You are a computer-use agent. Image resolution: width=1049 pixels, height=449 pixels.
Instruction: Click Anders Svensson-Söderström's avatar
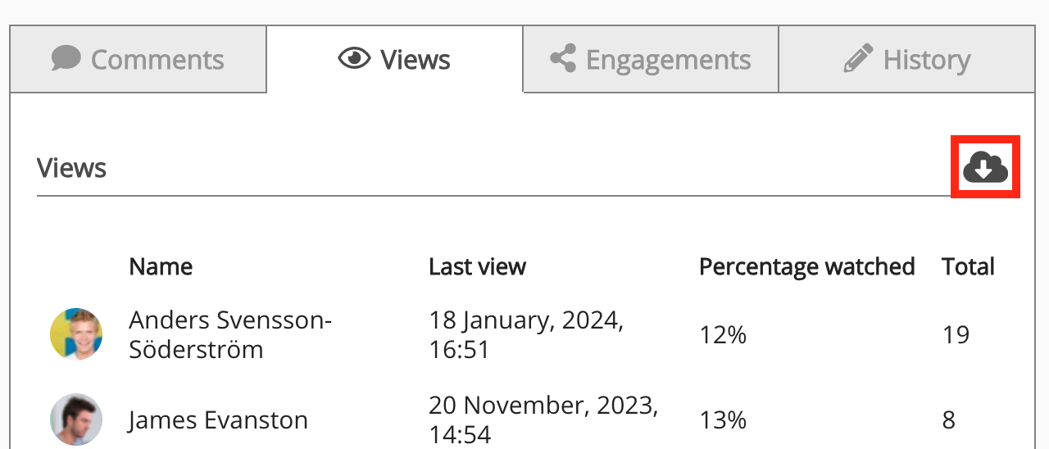point(76,334)
